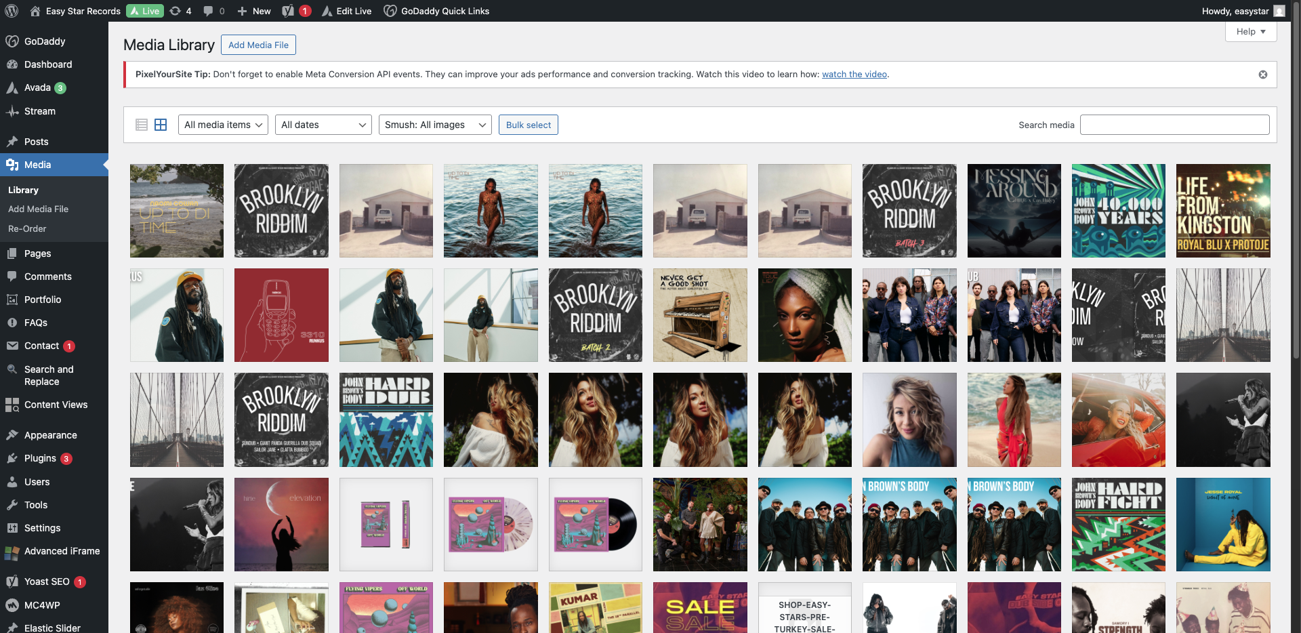1301x633 pixels.
Task: Toggle the Live status badge
Action: click(x=145, y=11)
